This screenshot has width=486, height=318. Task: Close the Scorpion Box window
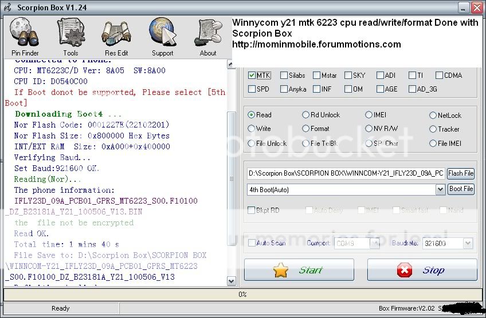[477, 8]
